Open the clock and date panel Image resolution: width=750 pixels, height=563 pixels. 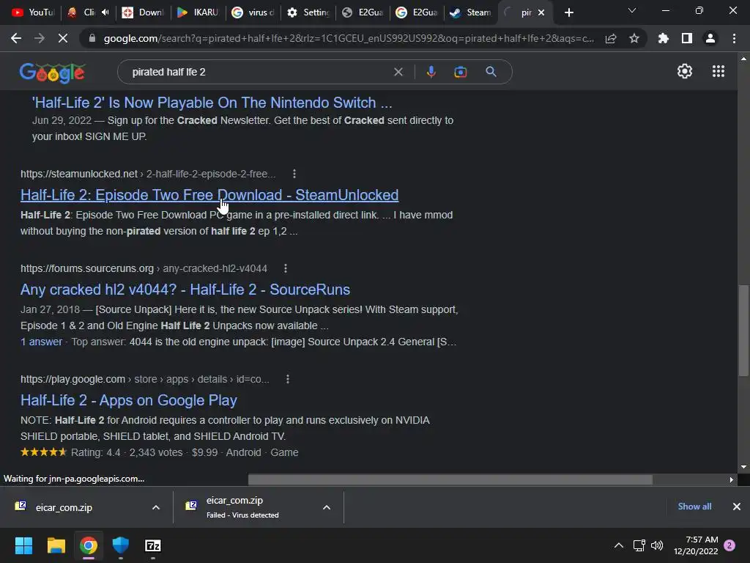tap(696, 545)
